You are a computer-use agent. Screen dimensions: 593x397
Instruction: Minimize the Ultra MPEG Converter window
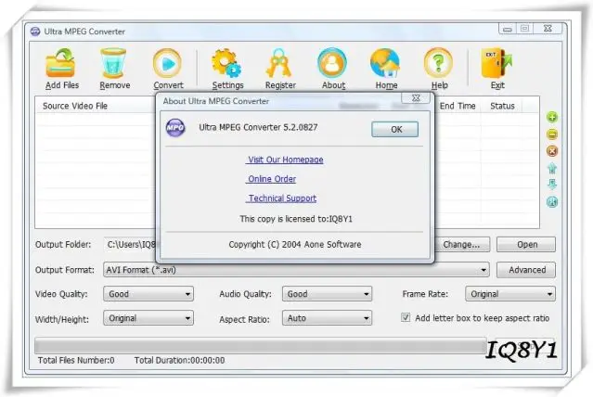(508, 29)
